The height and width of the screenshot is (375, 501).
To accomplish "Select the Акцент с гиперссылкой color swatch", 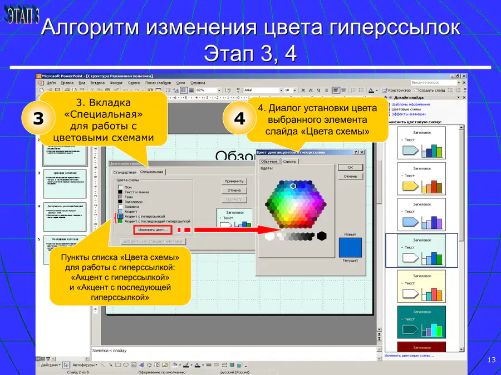I will [x=120, y=216].
